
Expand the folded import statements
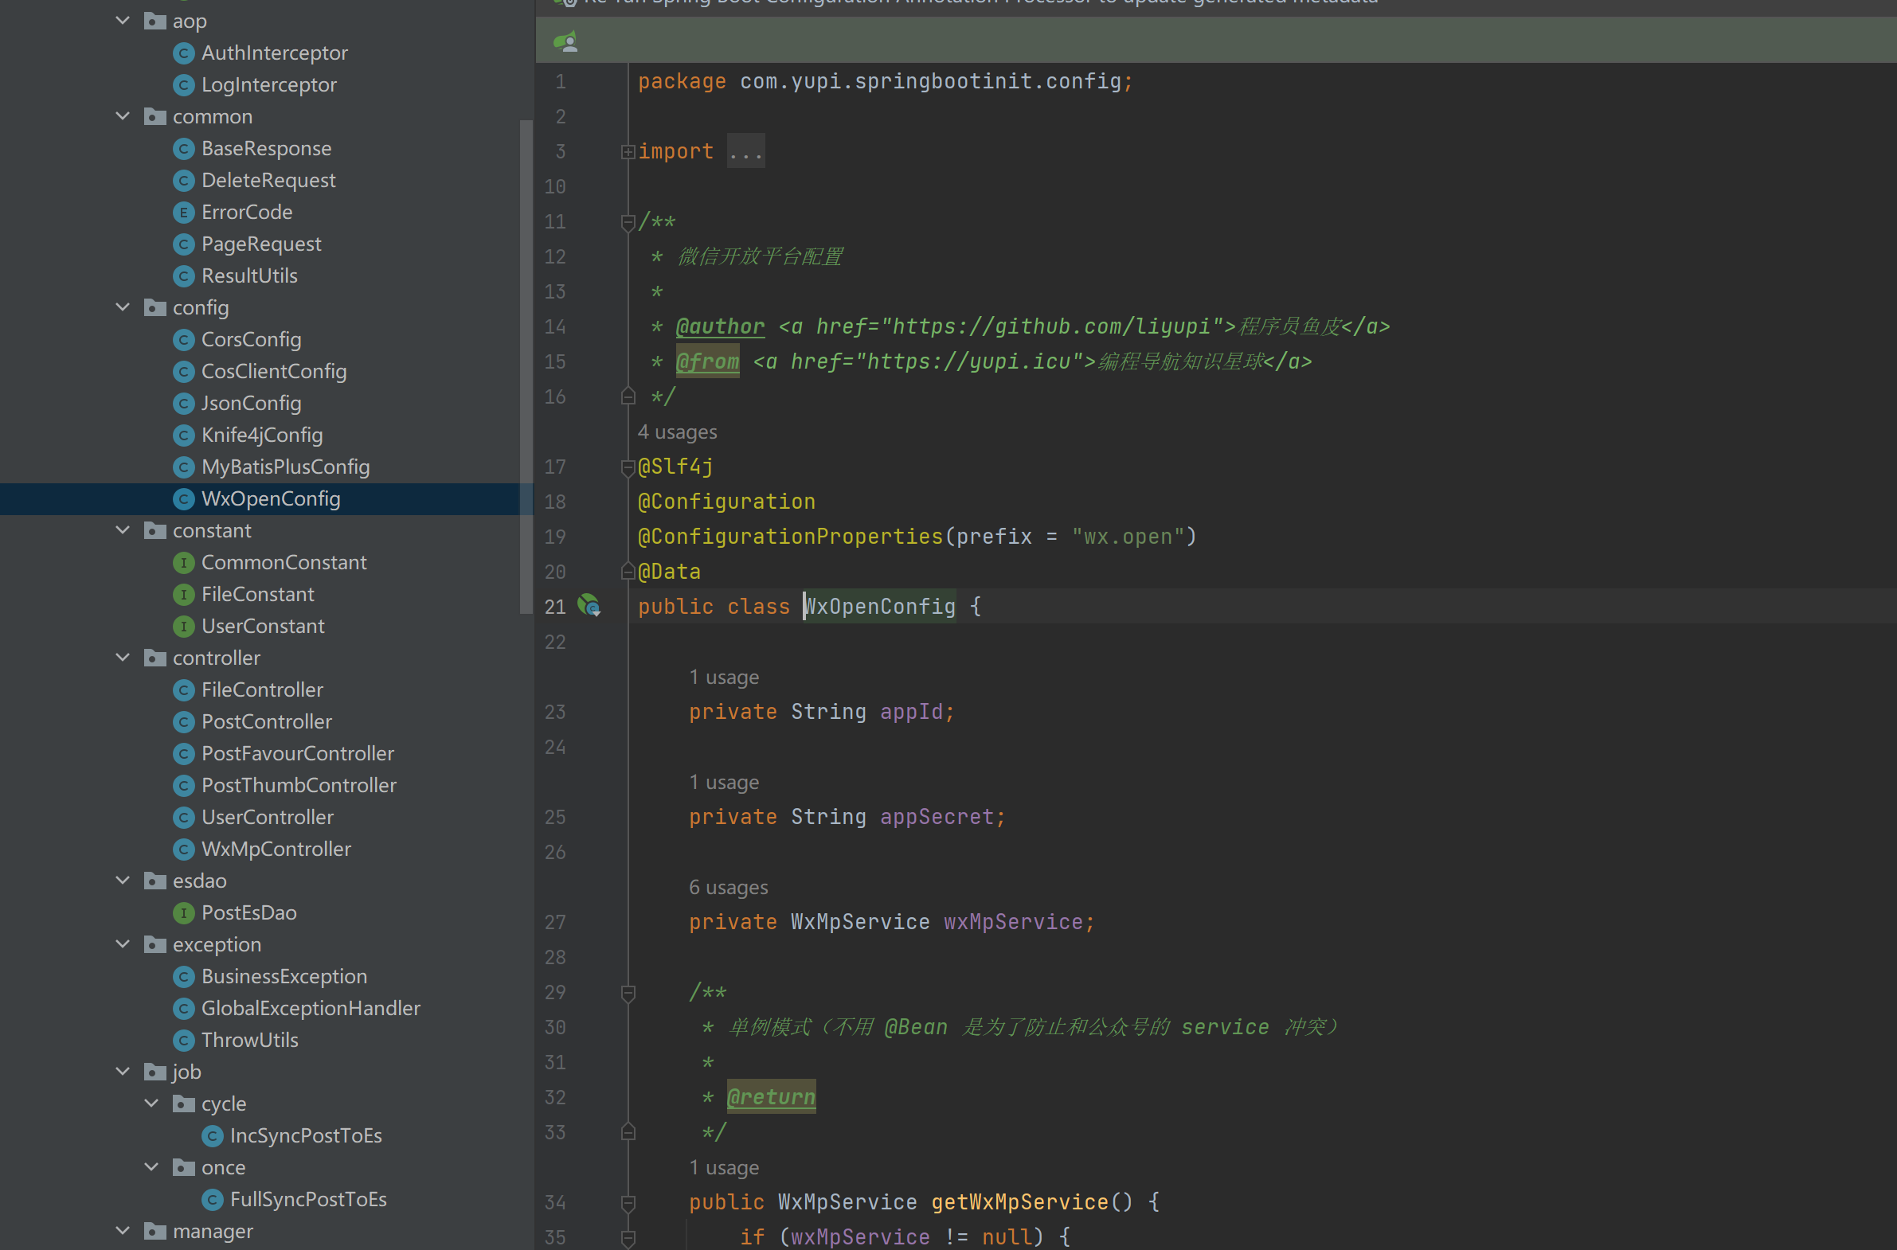coord(628,151)
